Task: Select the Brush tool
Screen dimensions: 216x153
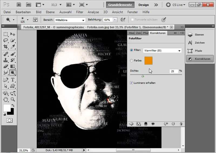Action: pyautogui.click(x=13, y=54)
